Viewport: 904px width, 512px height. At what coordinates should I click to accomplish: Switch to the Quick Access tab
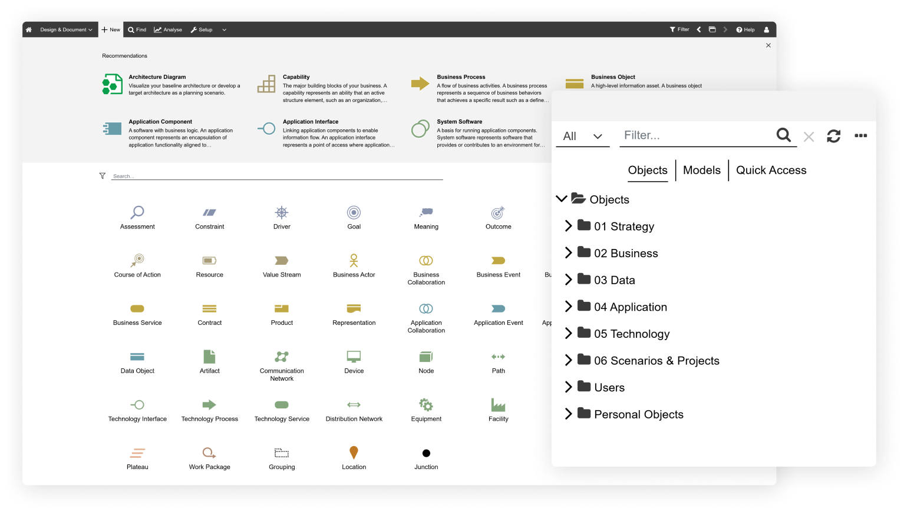[771, 170]
